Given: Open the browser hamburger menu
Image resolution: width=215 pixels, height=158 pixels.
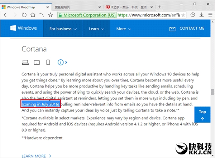Looking at the screenshot, I should [x=210, y=15].
